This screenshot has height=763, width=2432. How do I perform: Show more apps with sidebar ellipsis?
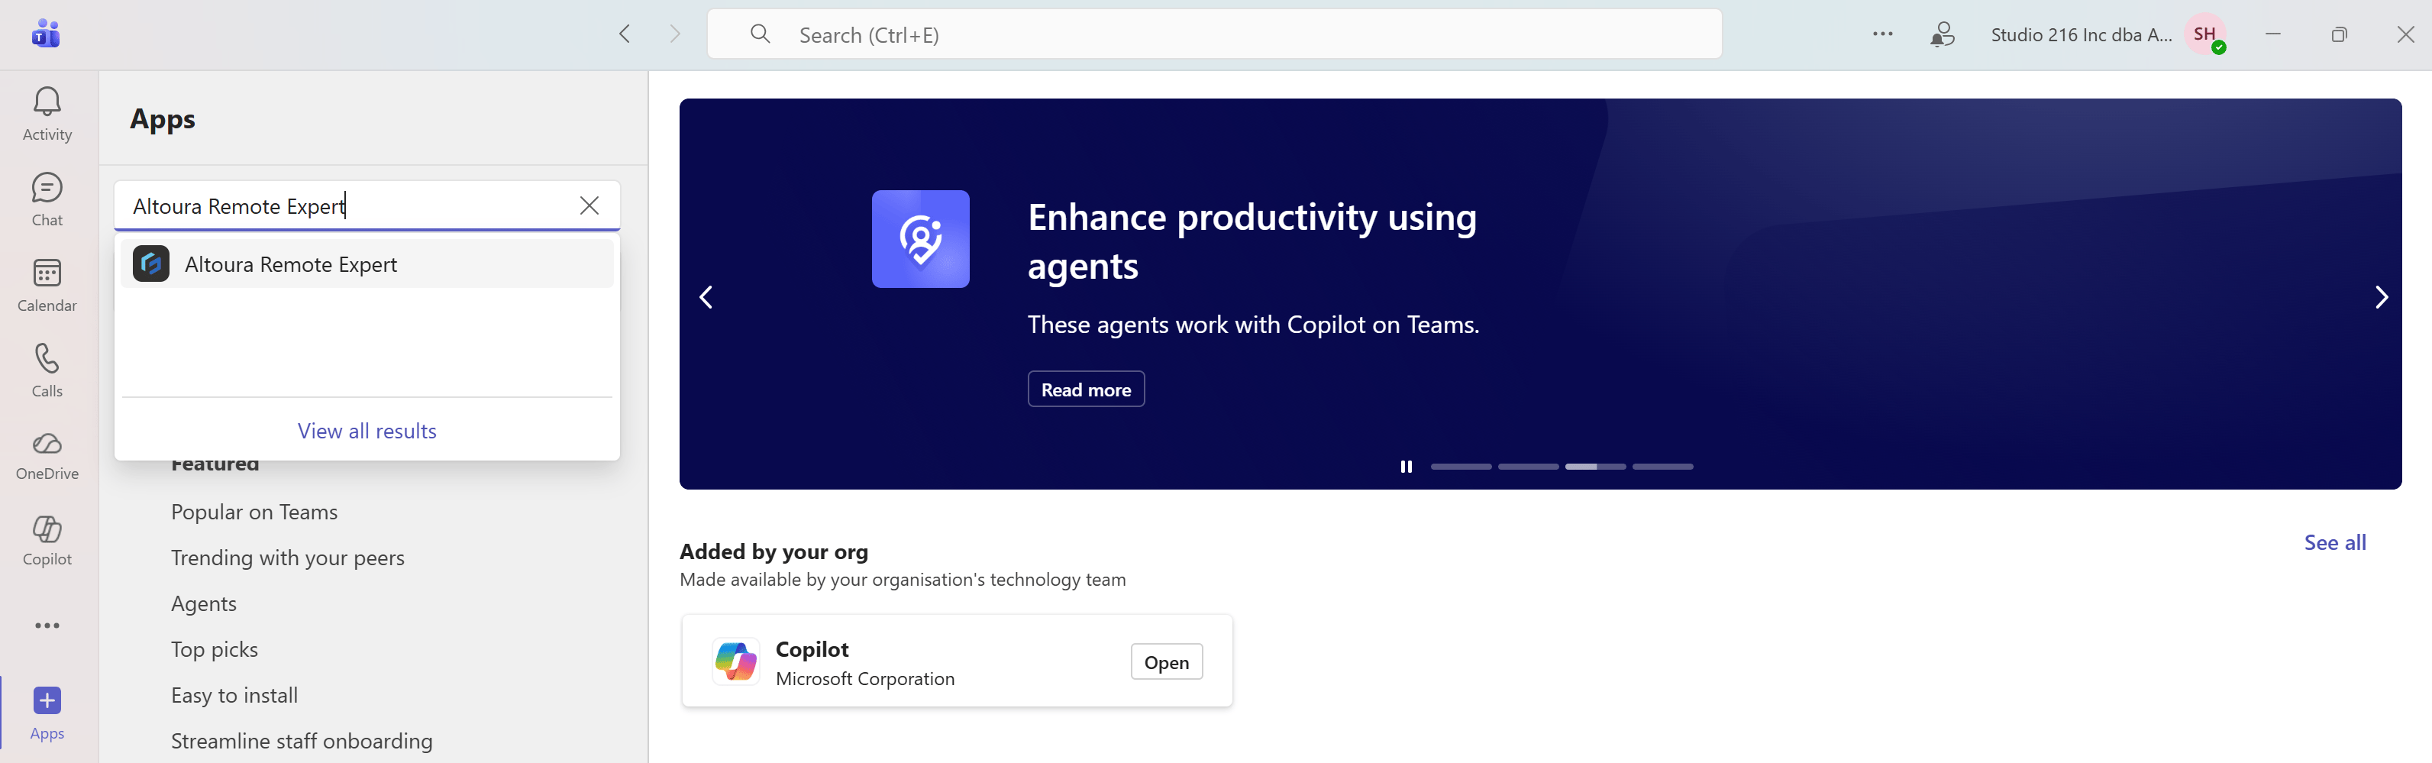(47, 625)
